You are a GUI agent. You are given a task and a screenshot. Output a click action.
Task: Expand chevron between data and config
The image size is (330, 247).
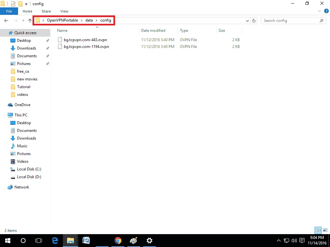(x=97, y=20)
